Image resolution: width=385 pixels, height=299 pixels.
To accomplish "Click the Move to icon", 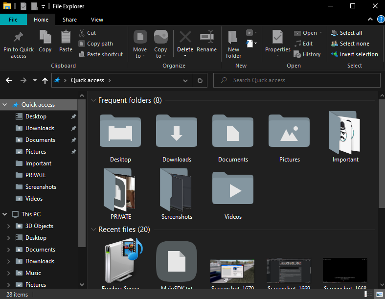I will point(140,37).
